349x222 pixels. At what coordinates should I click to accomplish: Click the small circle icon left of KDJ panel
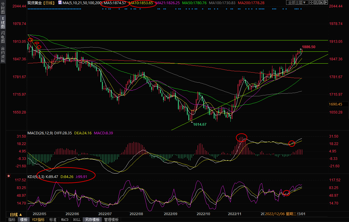(x=9, y=176)
